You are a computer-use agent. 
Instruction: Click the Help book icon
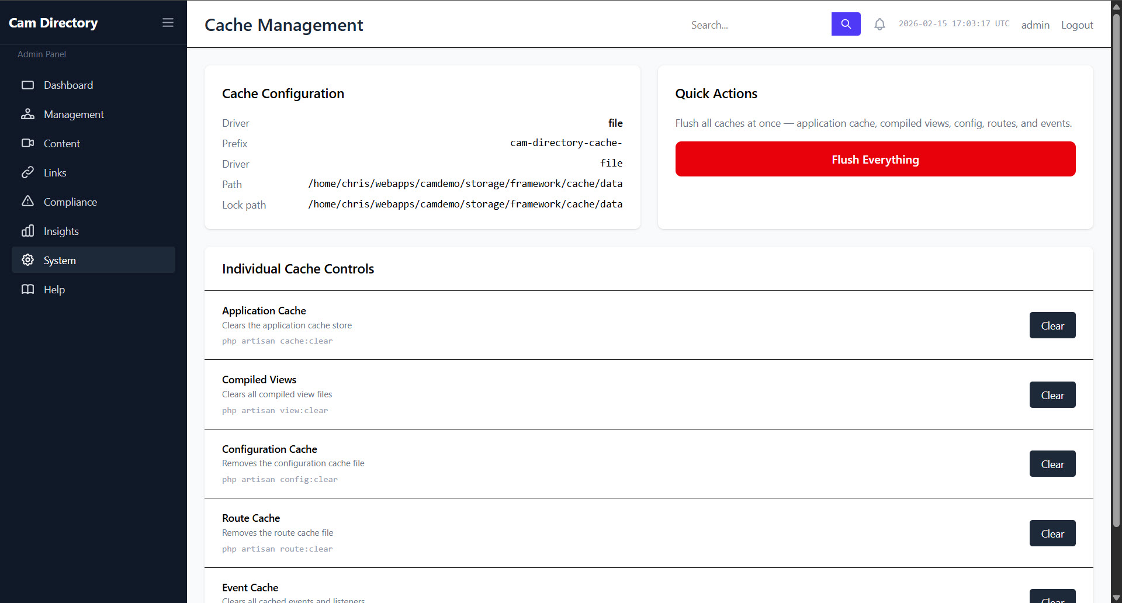point(27,290)
